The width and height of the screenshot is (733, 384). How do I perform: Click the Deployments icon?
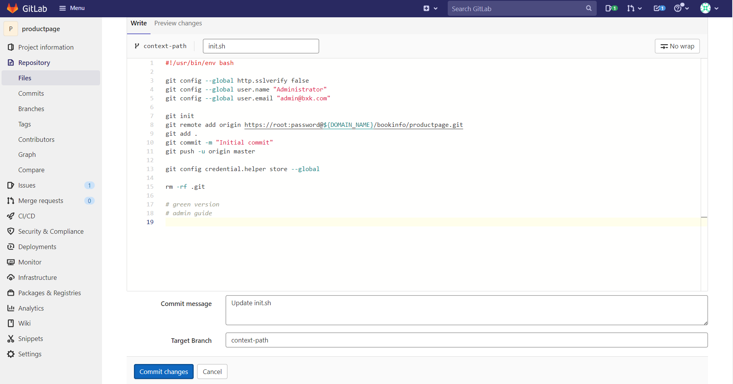click(11, 247)
